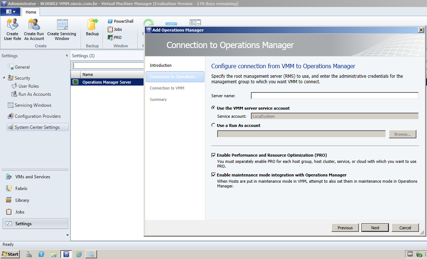Open Jobs window from ribbon
The image size is (427, 259).
click(x=115, y=29)
